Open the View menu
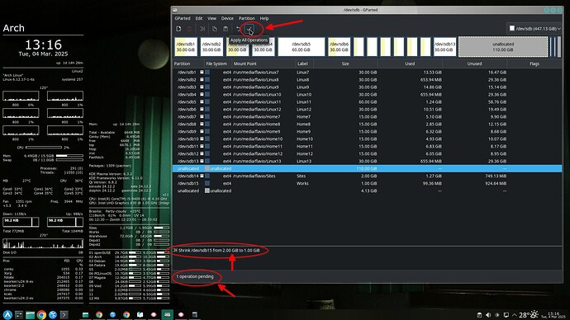Screen dimensions: 570x320 tap(211, 18)
